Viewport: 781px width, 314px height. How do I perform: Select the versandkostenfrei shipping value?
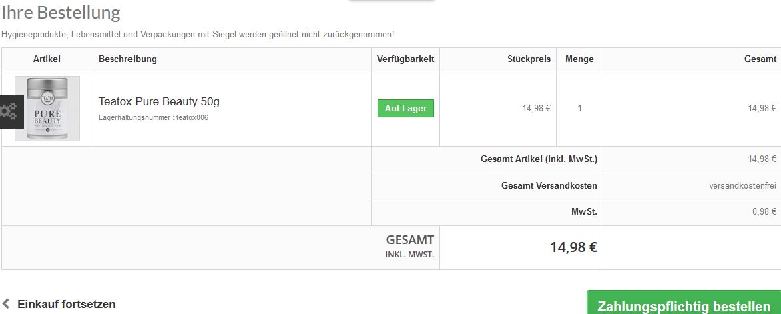[742, 186]
